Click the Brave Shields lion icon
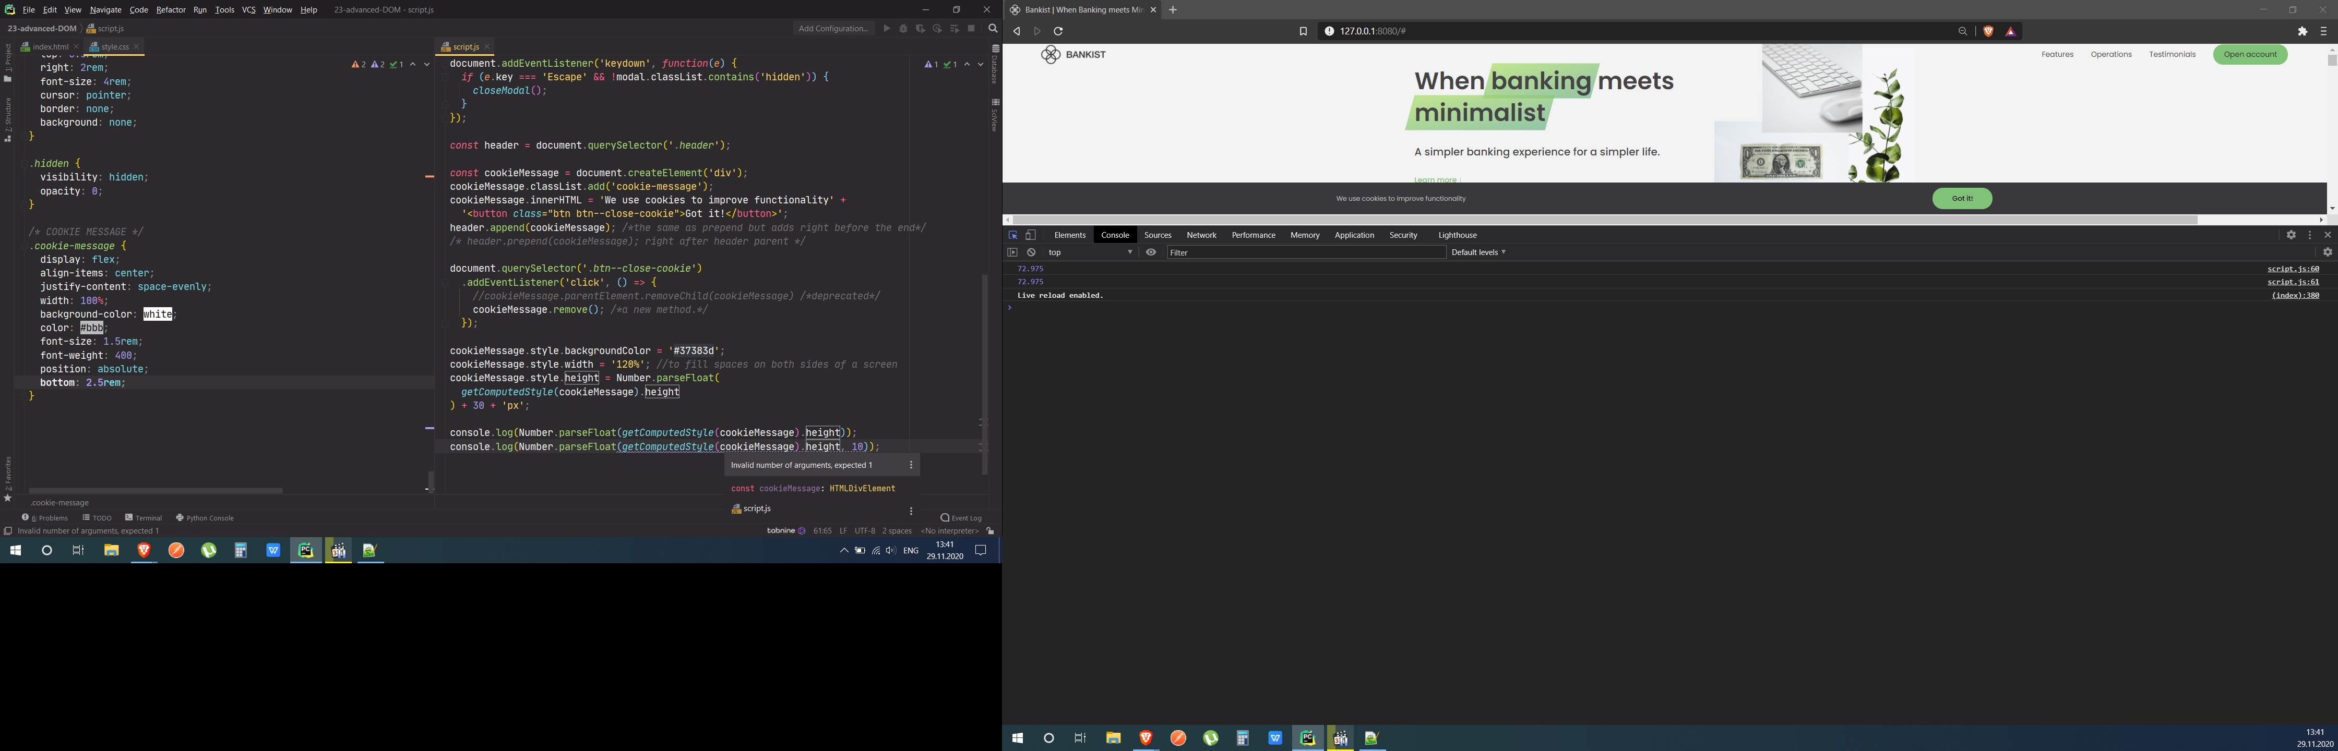 [x=1988, y=31]
